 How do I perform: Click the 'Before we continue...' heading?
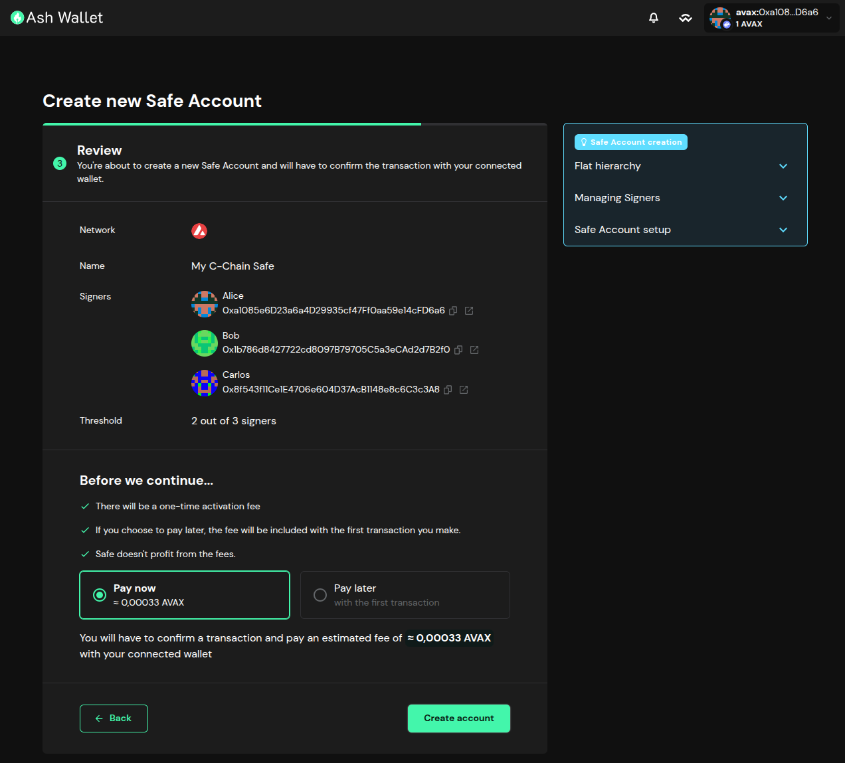pyautogui.click(x=146, y=481)
